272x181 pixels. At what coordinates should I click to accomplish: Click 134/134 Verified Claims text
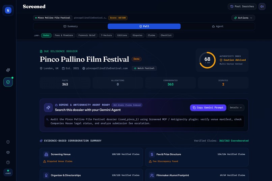tap(232, 154)
